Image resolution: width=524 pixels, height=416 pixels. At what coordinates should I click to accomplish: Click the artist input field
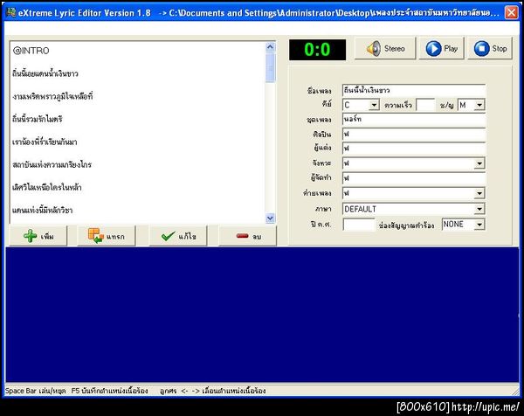[x=414, y=135]
